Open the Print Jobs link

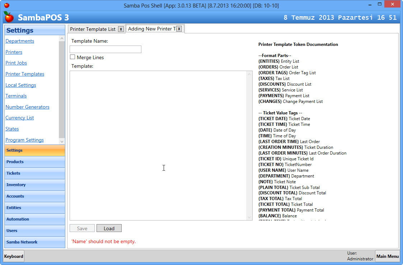click(16, 63)
